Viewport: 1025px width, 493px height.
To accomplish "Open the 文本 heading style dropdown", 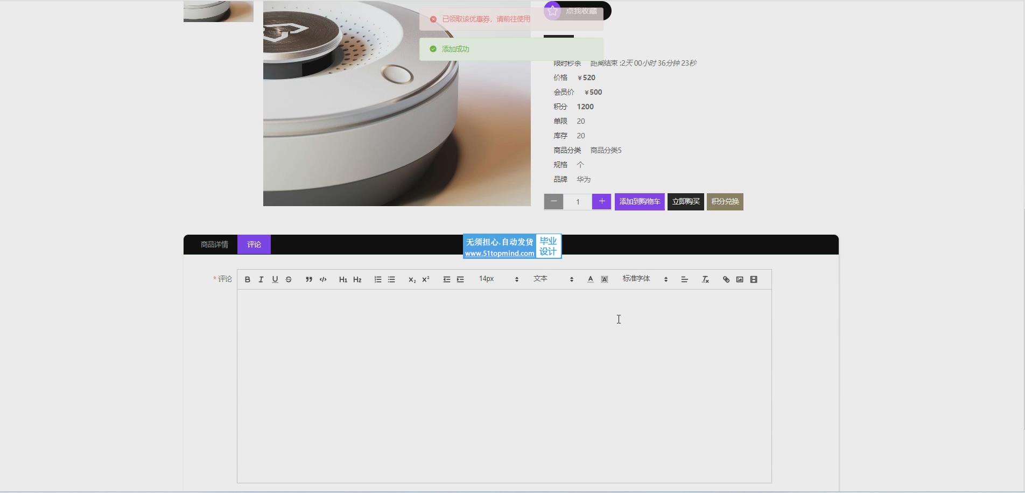I will tap(553, 279).
